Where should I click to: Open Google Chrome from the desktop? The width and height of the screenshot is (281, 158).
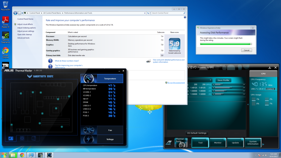tap(5, 52)
